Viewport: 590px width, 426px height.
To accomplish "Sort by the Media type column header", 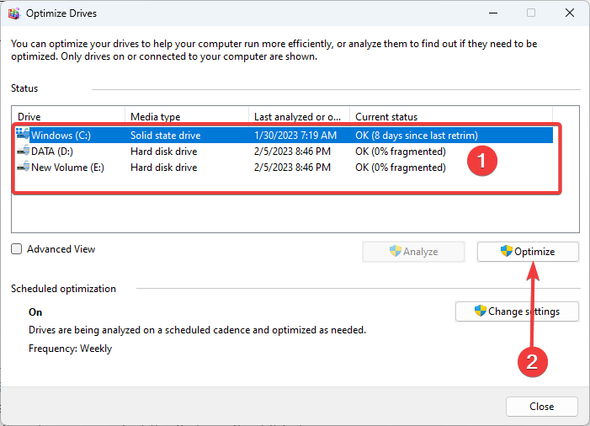I will (x=187, y=117).
